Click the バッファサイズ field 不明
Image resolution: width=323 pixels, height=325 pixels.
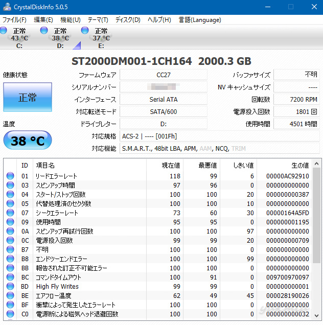click(296, 75)
